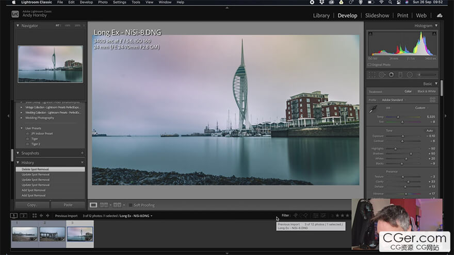Select Delete Spot Removal history step

tap(51, 169)
